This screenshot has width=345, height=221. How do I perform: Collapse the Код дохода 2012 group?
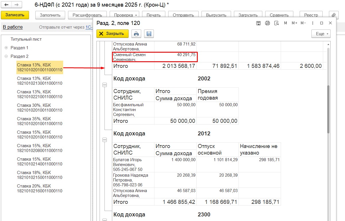pyautogui.click(x=104, y=140)
